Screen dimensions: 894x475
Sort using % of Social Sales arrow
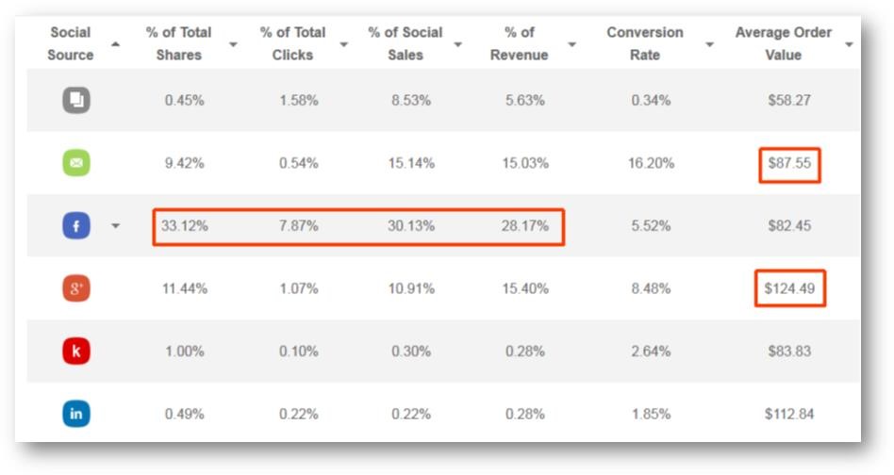pos(458,44)
